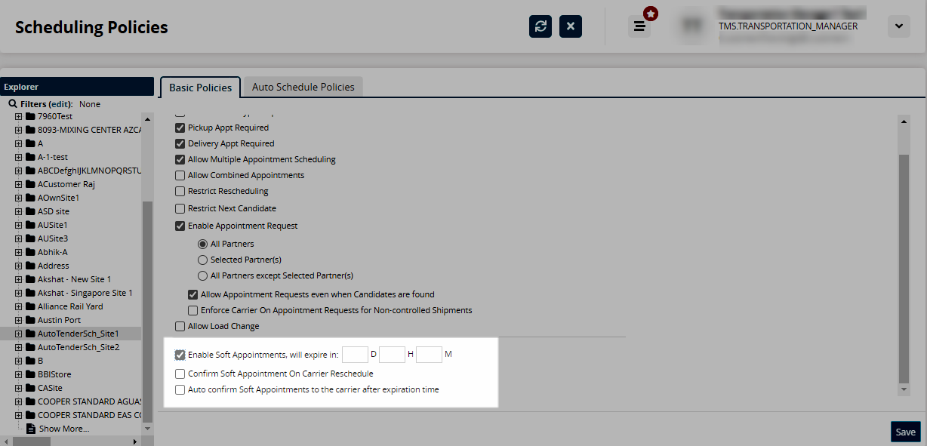Expand the Alliance Rail Yard tree node
The image size is (927, 446).
click(x=19, y=306)
